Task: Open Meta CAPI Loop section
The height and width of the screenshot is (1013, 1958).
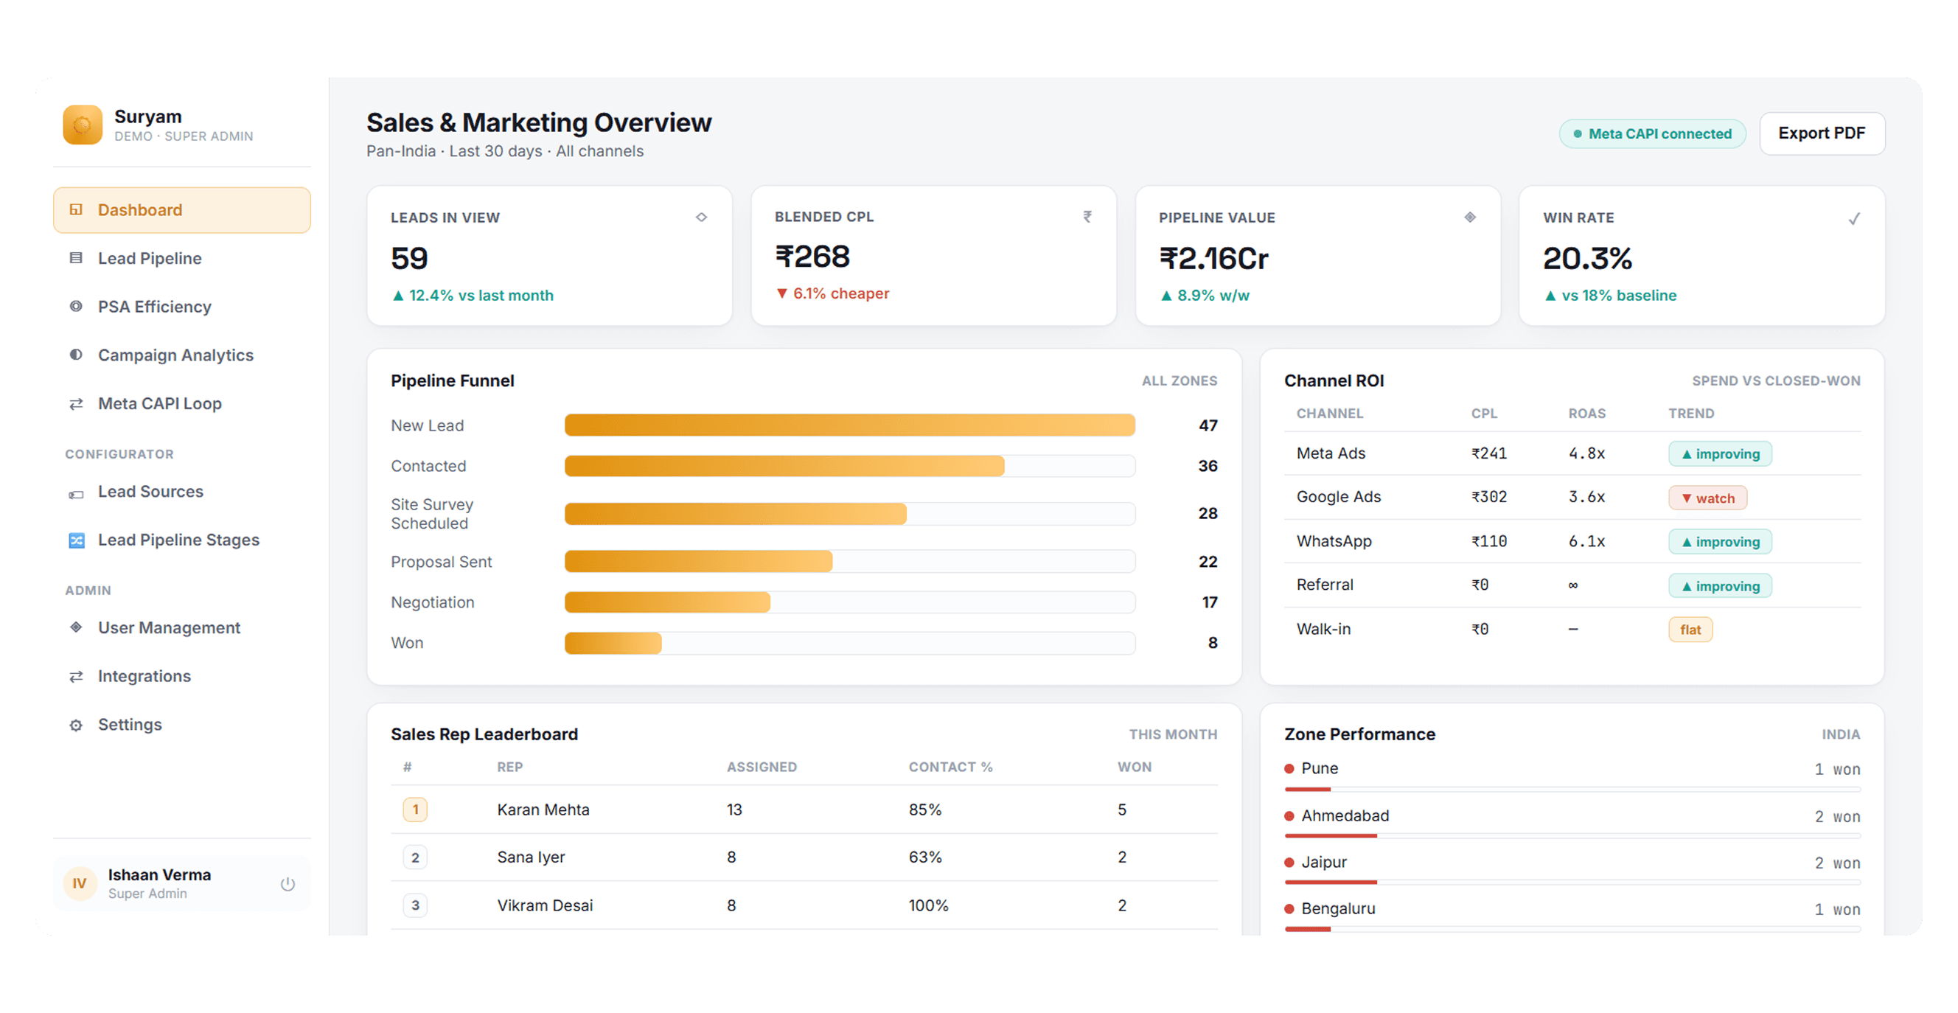Action: coord(181,403)
